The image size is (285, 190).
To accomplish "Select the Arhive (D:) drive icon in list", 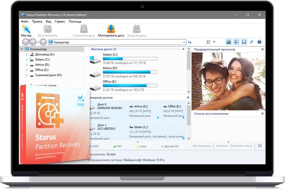I will tap(95, 74).
